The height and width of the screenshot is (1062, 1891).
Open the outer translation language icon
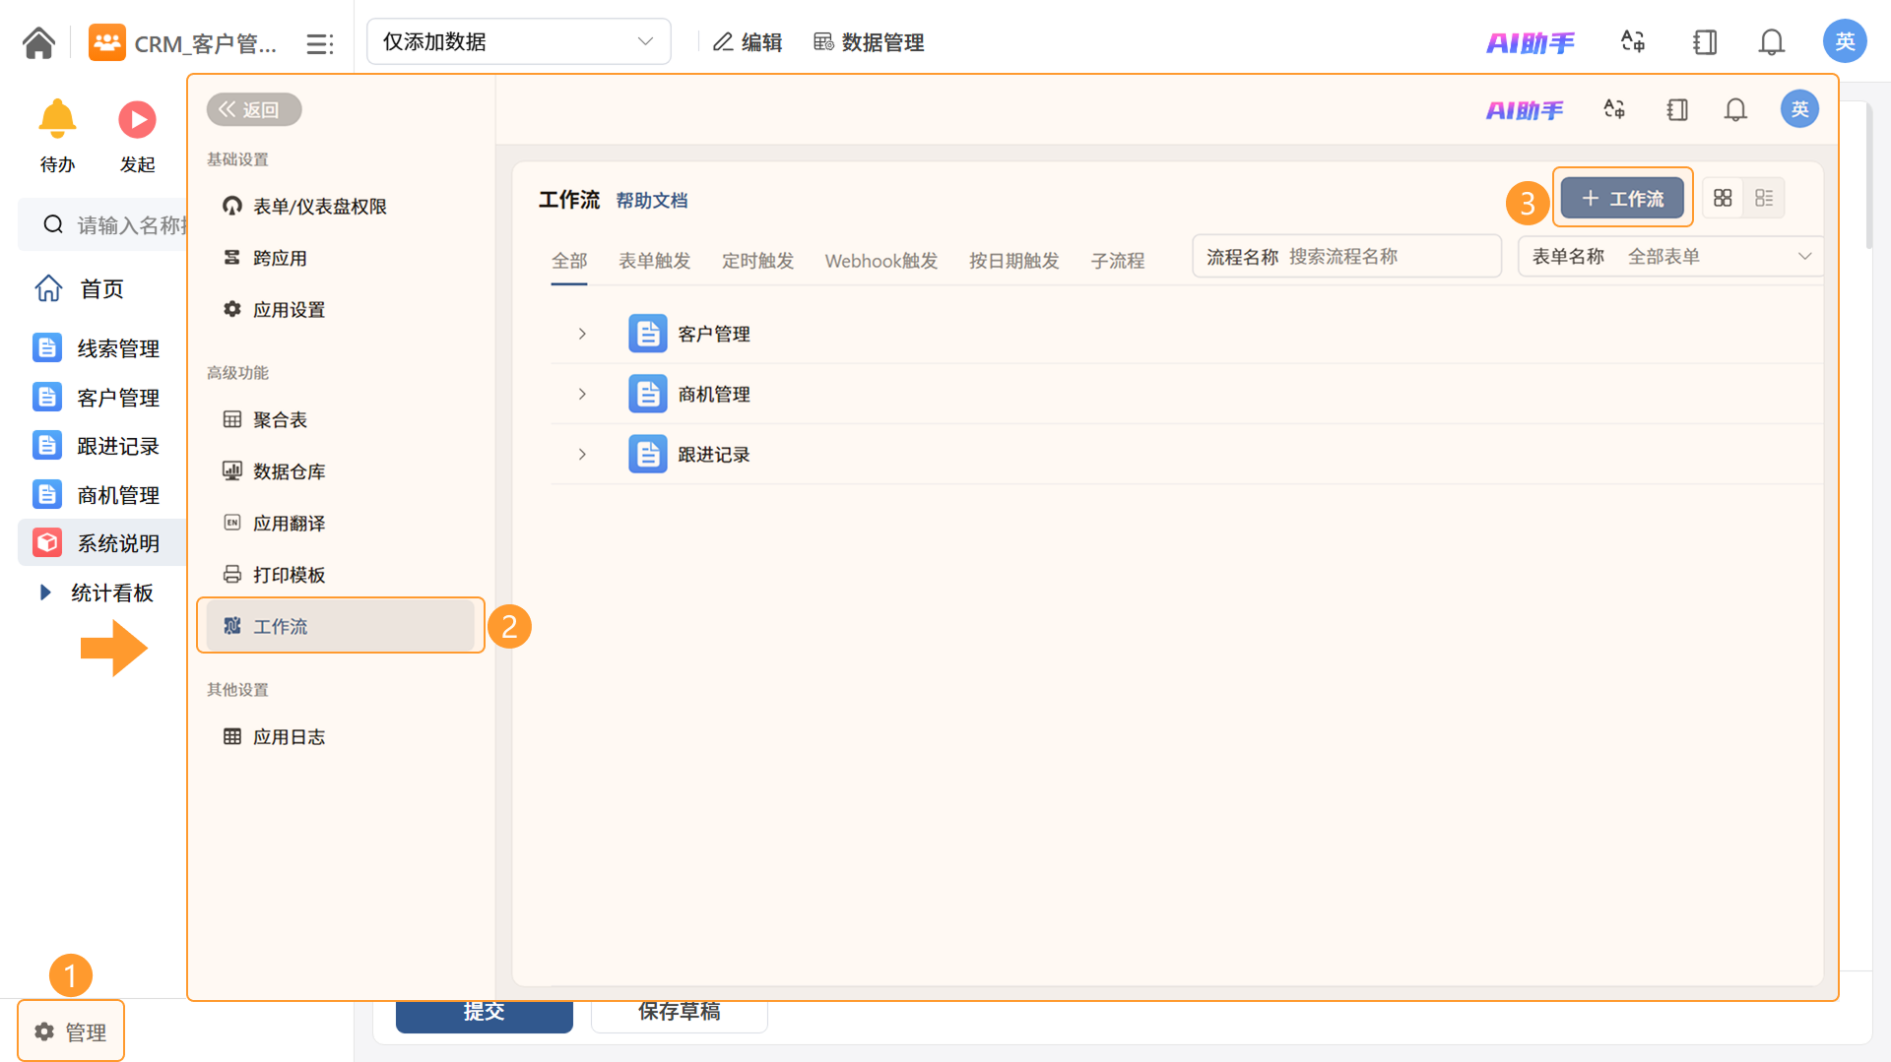click(1633, 41)
